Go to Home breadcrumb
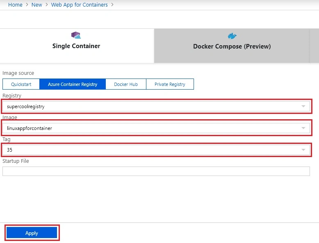The height and width of the screenshot is (243, 319). coord(15,5)
